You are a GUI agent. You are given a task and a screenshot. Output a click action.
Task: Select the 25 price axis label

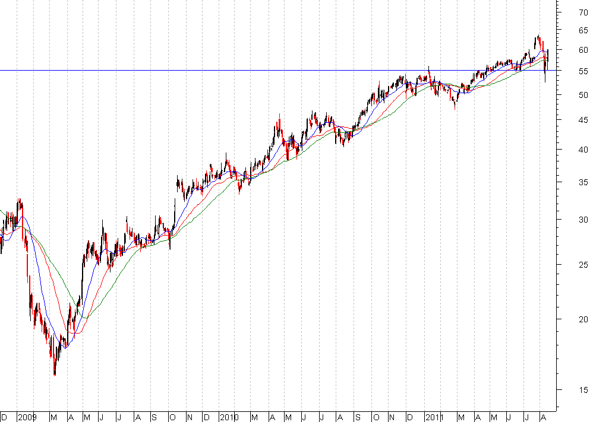click(x=583, y=265)
